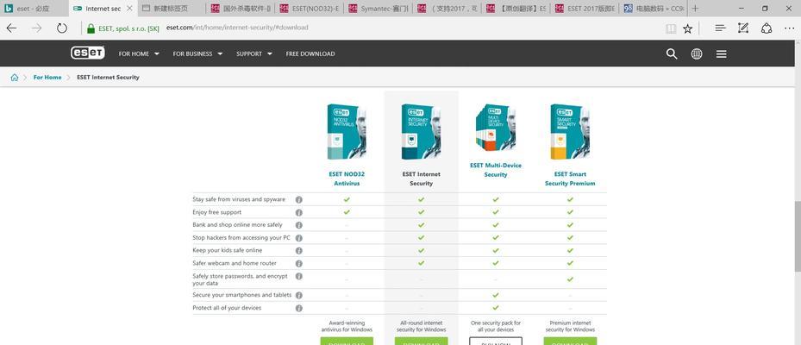Follow the For Home breadcrumb link
The height and width of the screenshot is (345, 801).
47,77
